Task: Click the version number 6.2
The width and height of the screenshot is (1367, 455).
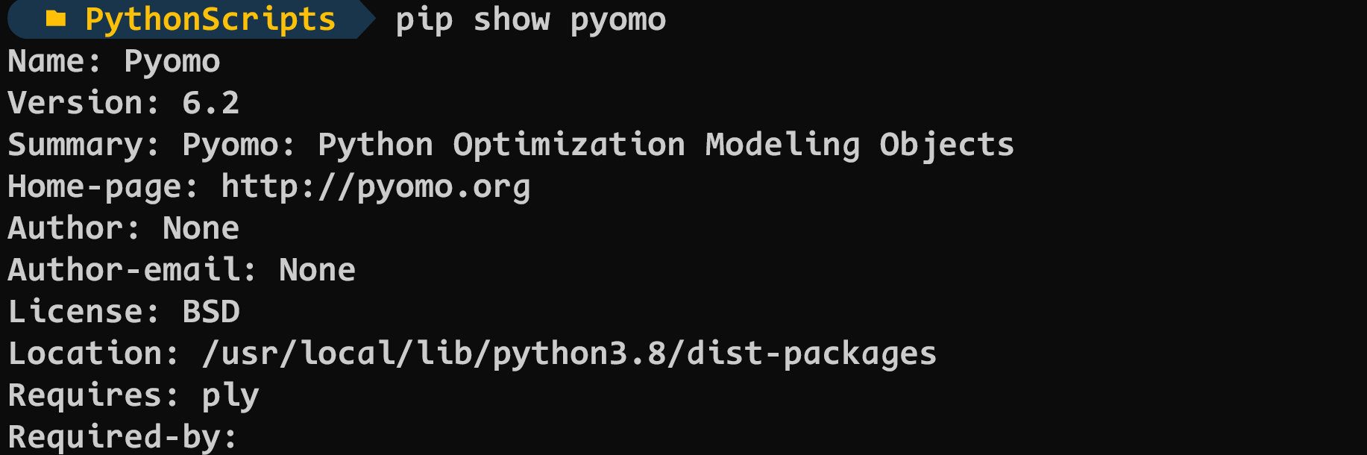Action: coord(210,103)
